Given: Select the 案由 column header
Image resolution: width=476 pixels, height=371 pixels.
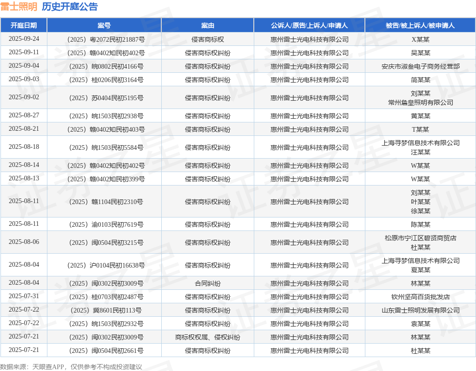Looking at the screenshot, I should click(x=208, y=26).
